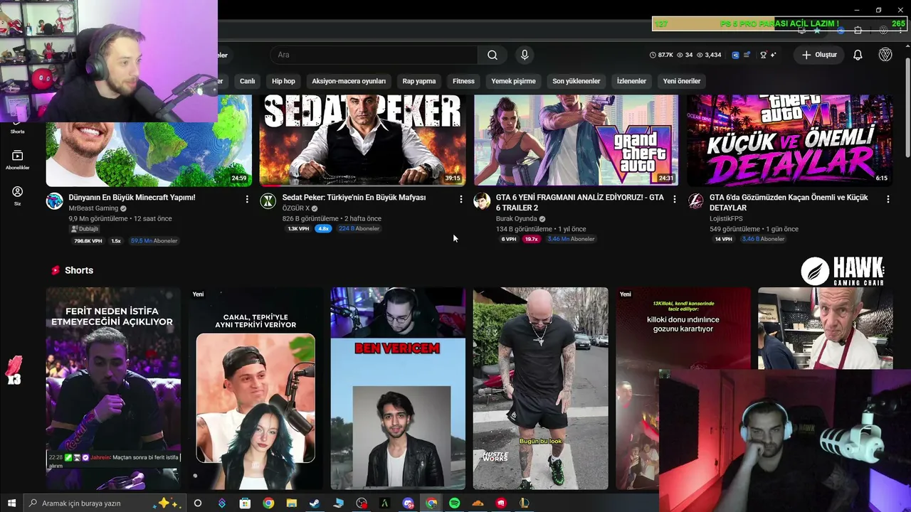Open options menu for Küçük Detaylar video

888,199
